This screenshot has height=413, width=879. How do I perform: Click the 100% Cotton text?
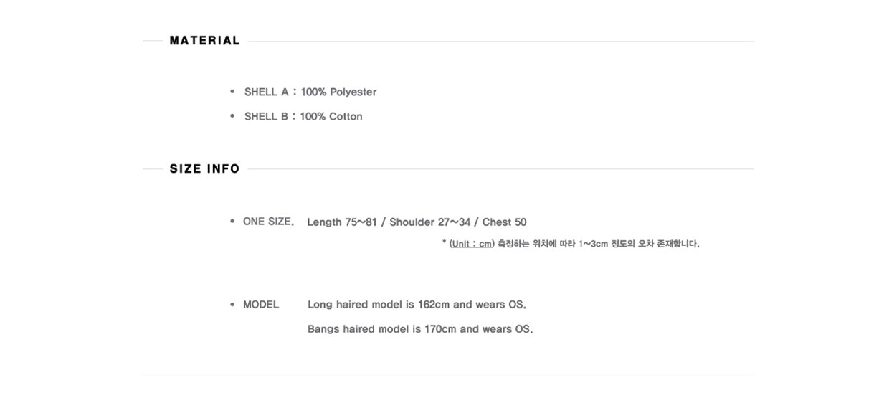[331, 116]
